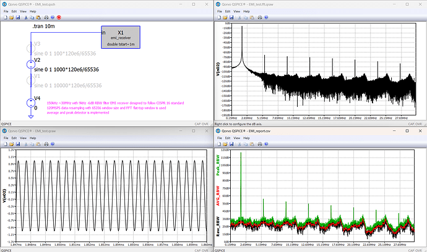Click Open folder icon in EMI_test.fft.qraw window
Screen dimensions: 427x252
[x=225, y=17]
